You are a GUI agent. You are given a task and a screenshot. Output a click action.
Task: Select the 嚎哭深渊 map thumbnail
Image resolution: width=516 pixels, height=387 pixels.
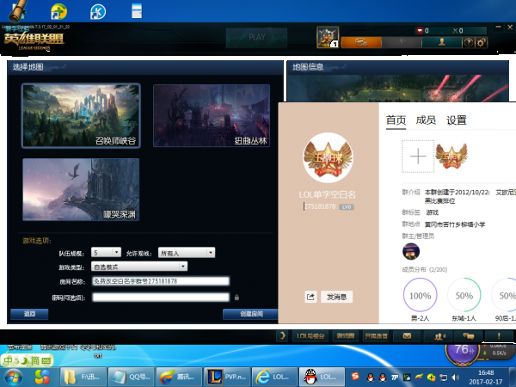click(x=81, y=189)
